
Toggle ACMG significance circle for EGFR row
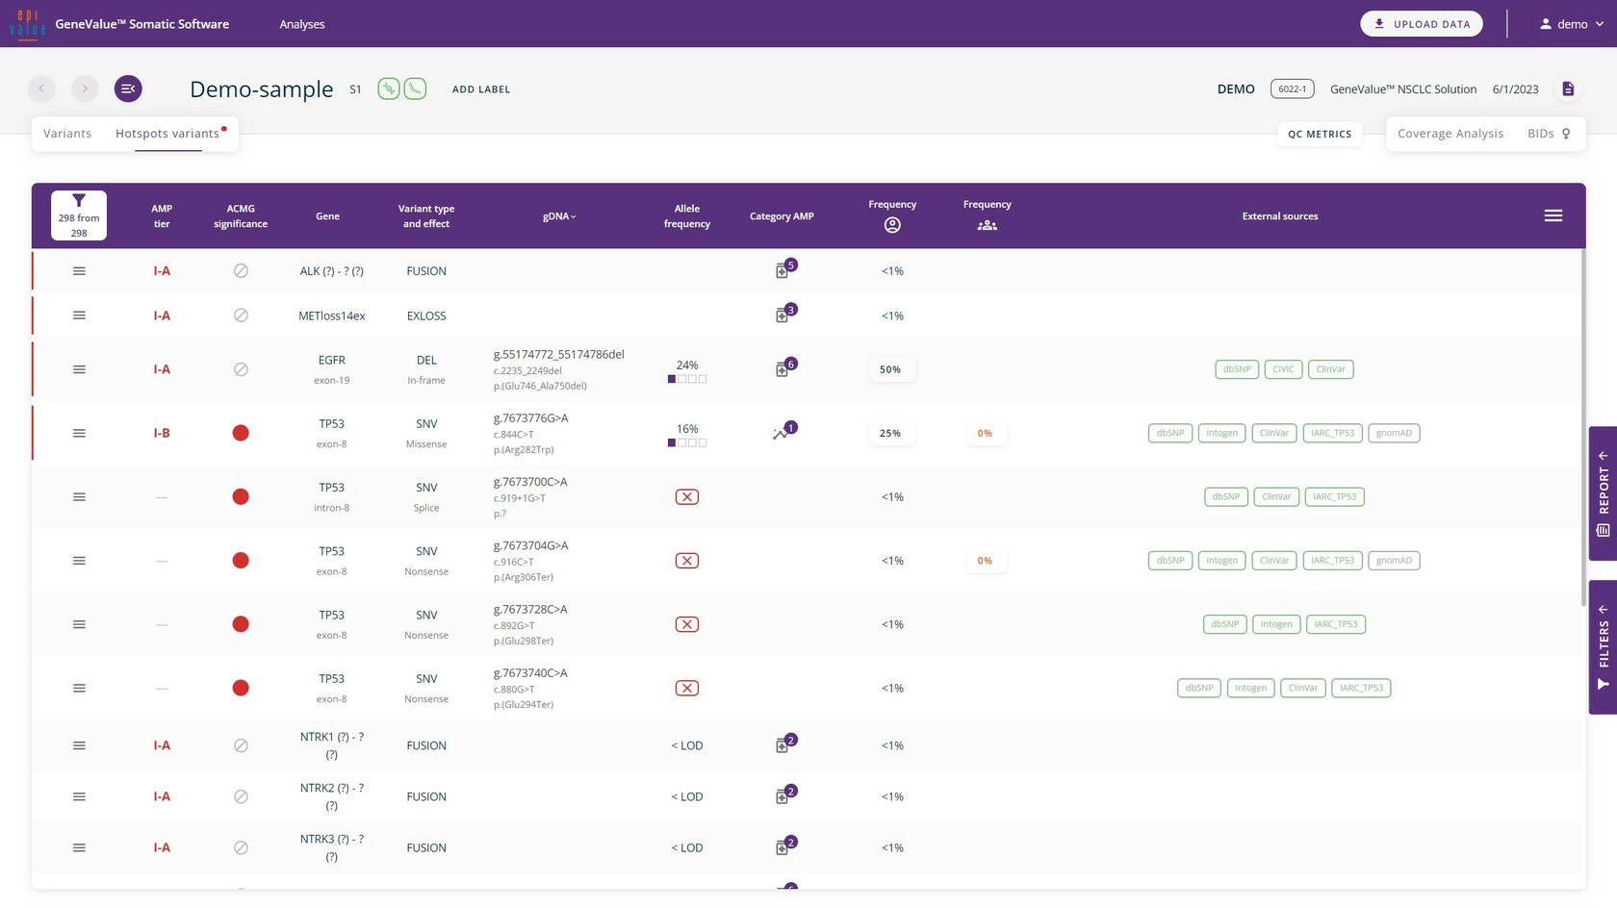click(x=241, y=369)
